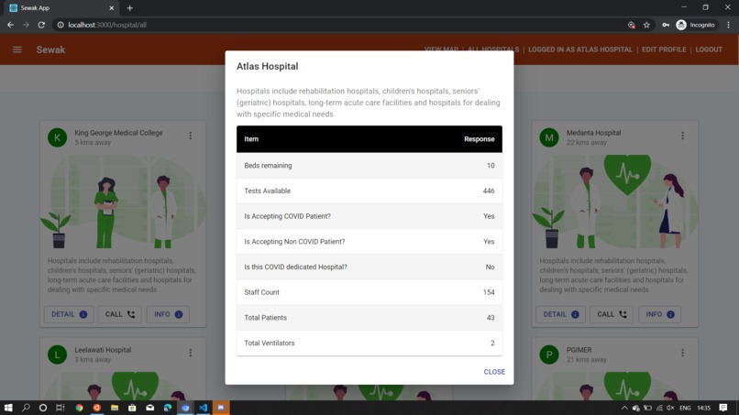Call Medanta Hospital
Viewport: 739px width, 415px height.
612,314
